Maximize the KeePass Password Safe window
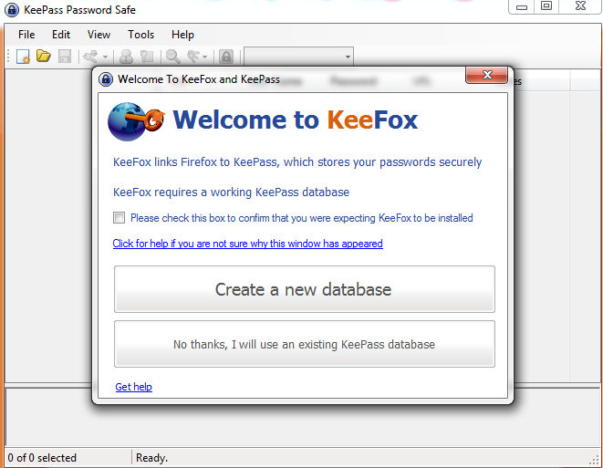 click(546, 6)
